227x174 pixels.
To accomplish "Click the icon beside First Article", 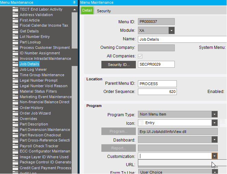I will [15, 21].
